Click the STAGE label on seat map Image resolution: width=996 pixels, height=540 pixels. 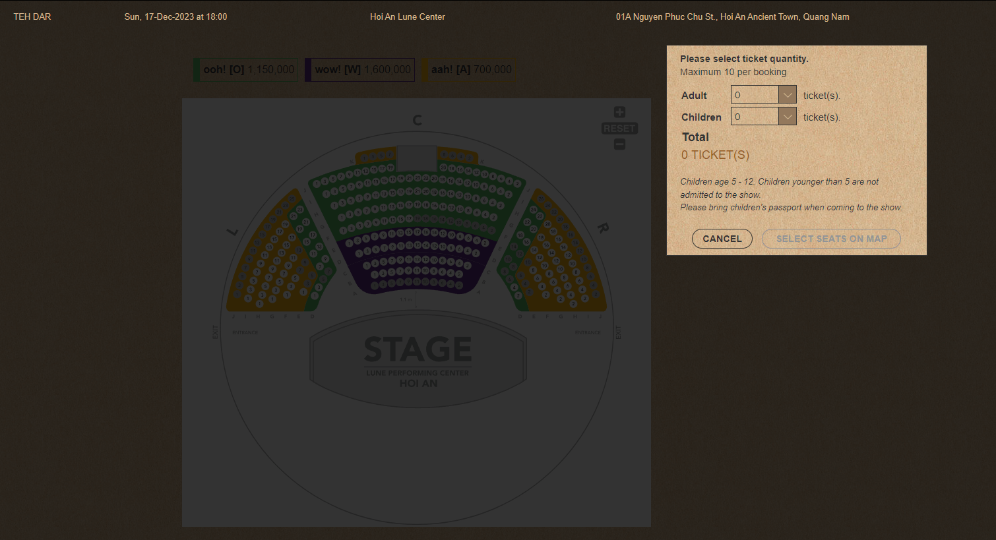pos(418,349)
